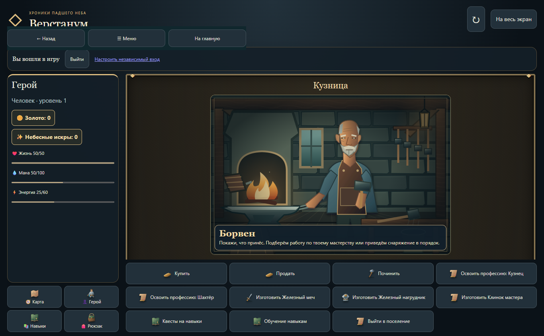Click the sparkle icon beside Небесные искры
The width and height of the screenshot is (544, 336).
tap(20, 137)
